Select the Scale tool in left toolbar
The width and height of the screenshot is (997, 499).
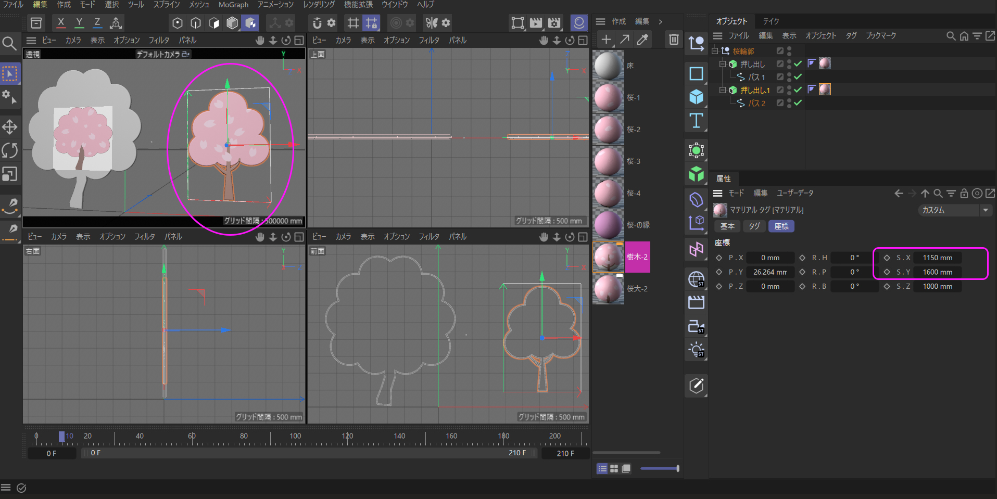pyautogui.click(x=9, y=174)
